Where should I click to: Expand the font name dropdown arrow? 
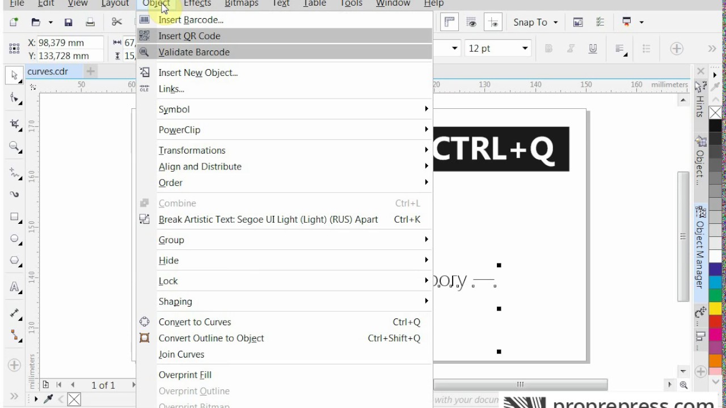[454, 49]
